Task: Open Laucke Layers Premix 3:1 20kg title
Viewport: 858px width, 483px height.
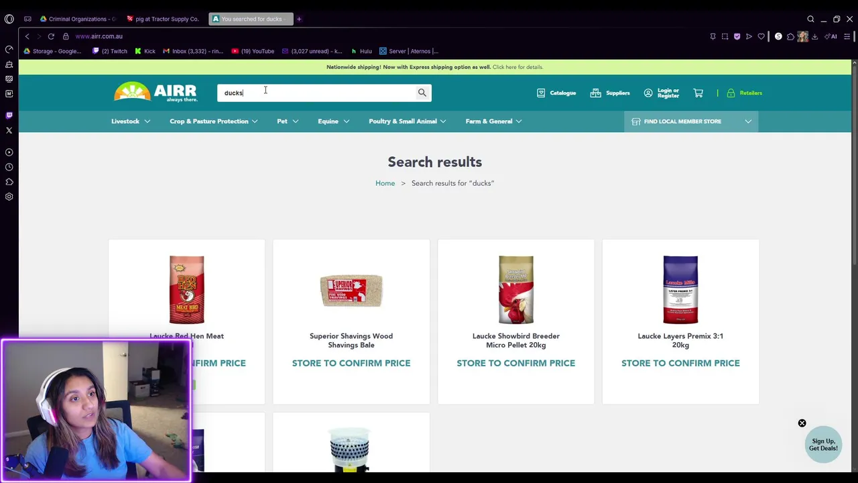Action: click(x=680, y=341)
